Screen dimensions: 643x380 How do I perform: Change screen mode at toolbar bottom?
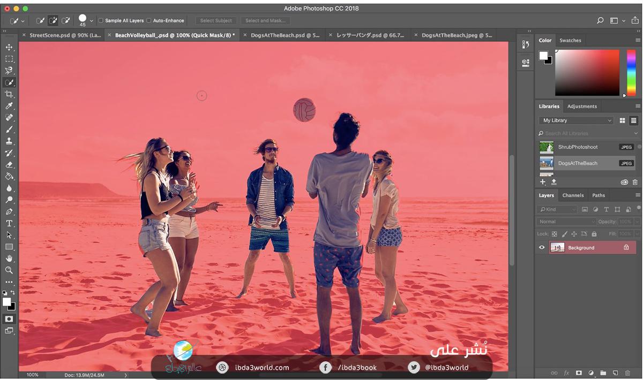point(9,331)
